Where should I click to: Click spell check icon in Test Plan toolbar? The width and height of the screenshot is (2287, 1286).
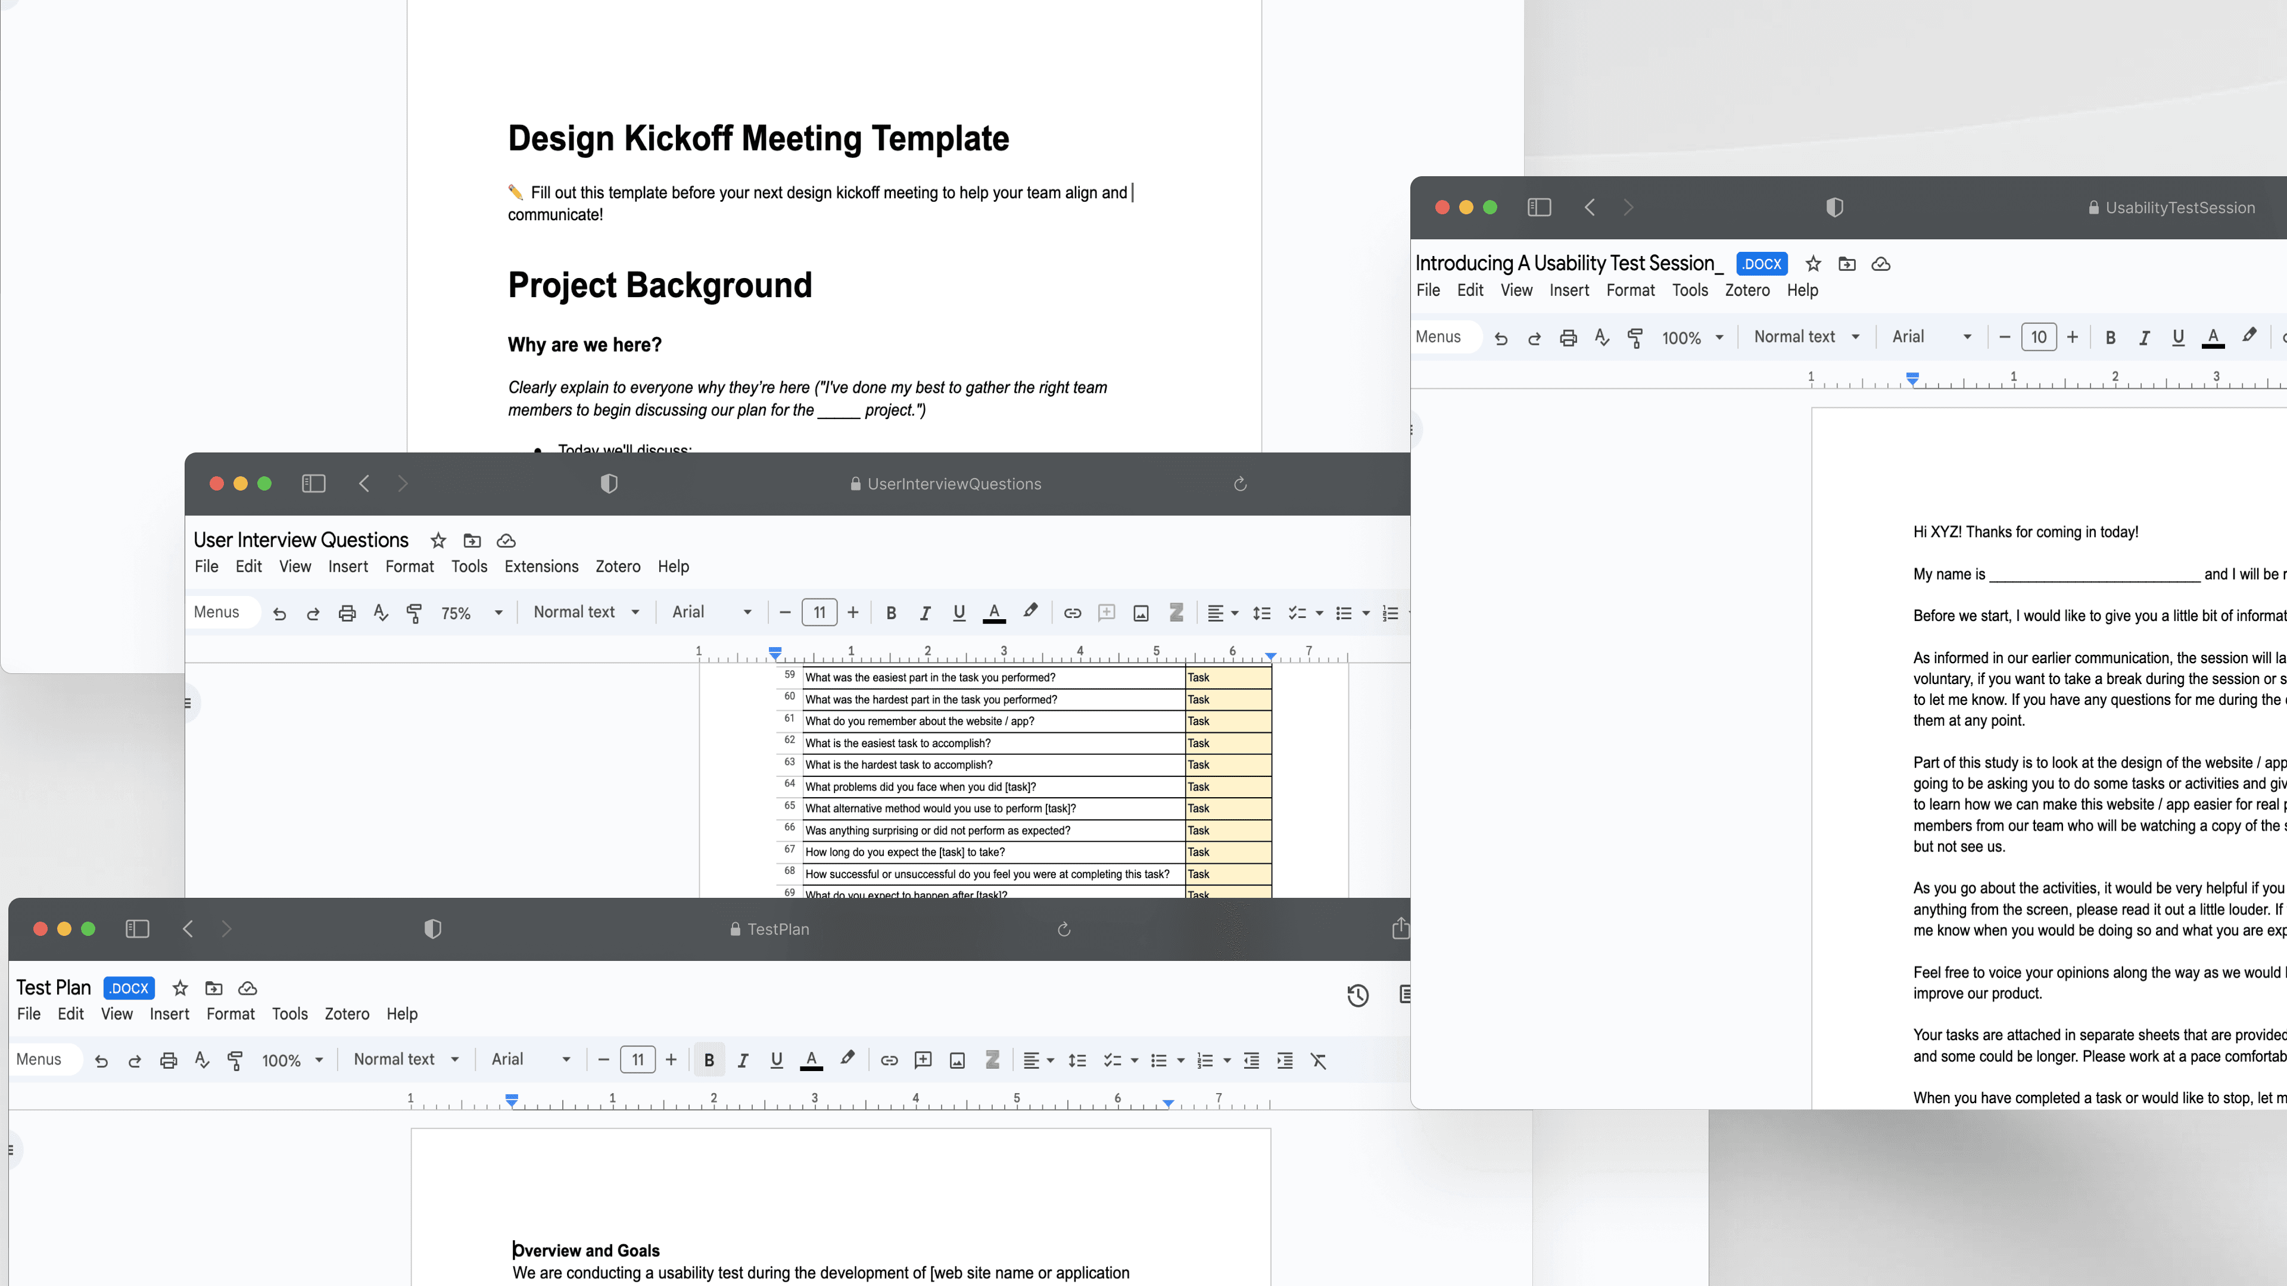tap(201, 1060)
